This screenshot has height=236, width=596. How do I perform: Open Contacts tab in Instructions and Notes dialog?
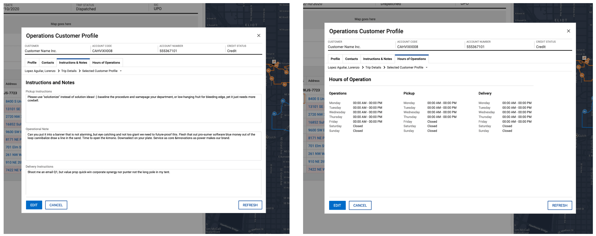click(x=48, y=63)
